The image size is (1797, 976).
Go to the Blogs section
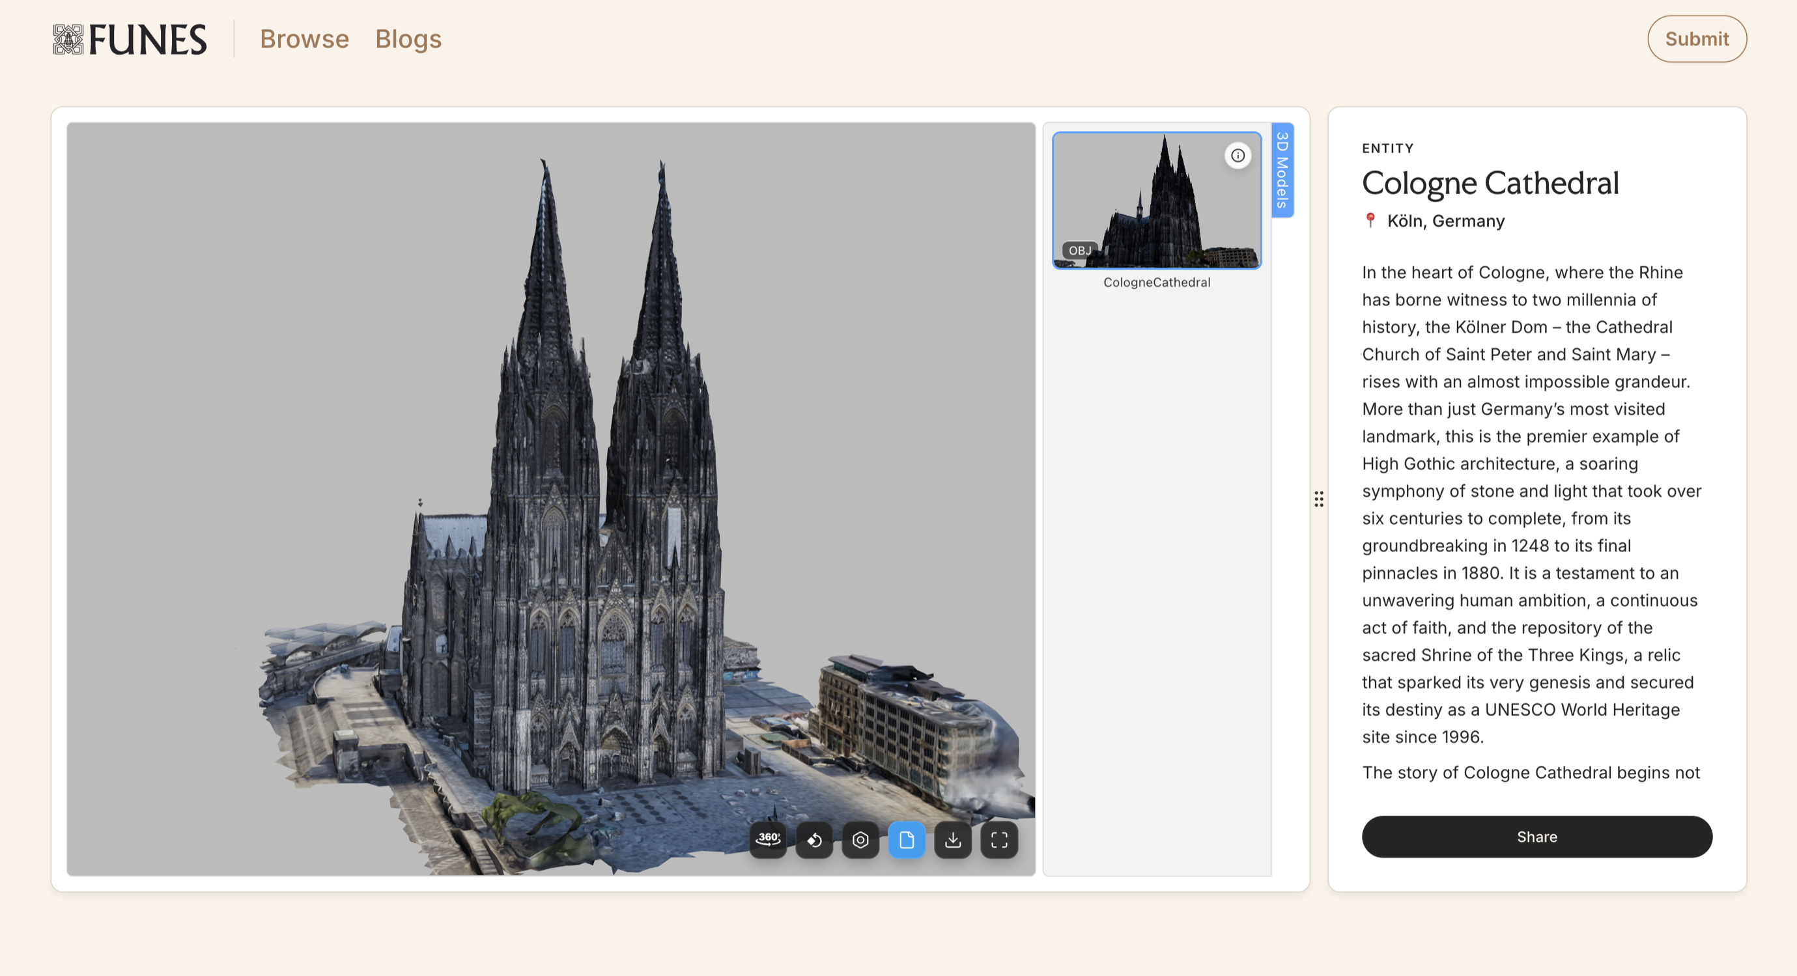(408, 39)
